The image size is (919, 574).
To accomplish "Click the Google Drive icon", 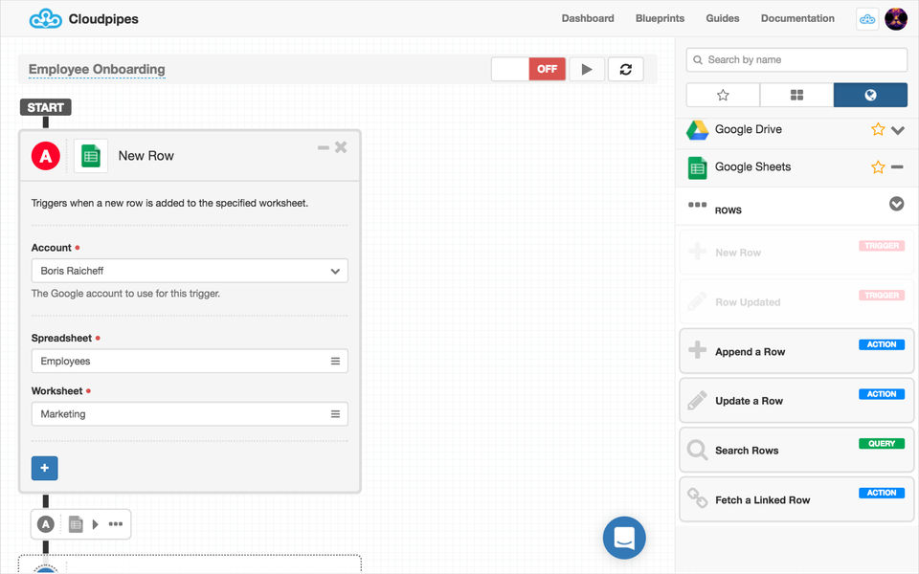I will point(697,129).
